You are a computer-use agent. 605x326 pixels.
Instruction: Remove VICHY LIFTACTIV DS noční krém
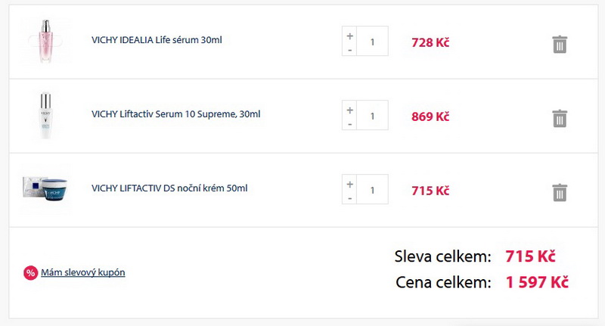[560, 192]
